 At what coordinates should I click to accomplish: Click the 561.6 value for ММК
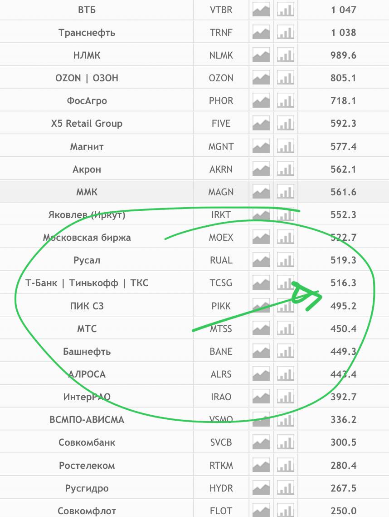pyautogui.click(x=343, y=192)
